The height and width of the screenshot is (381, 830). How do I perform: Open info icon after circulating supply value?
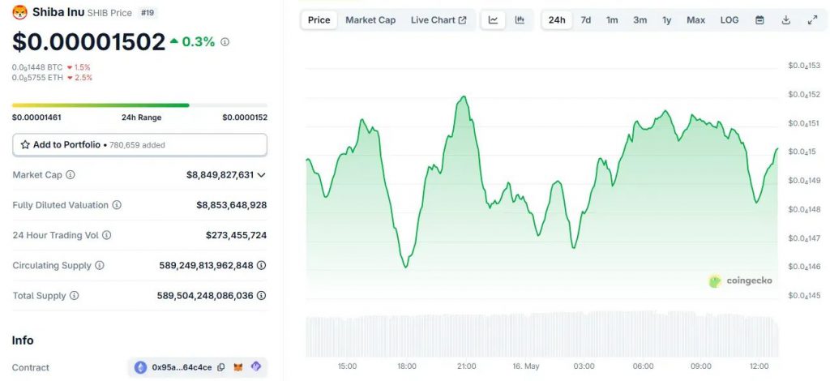pos(261,265)
